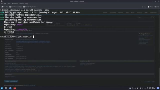Click the New Tab toolbar button
This screenshot has width=160, height=90.
coord(4,7)
